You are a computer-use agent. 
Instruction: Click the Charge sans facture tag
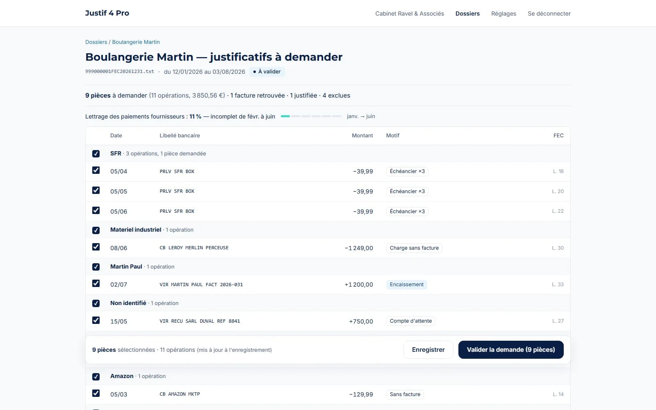click(x=414, y=248)
